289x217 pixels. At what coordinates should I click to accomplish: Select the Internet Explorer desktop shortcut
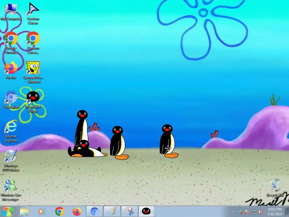point(11,131)
